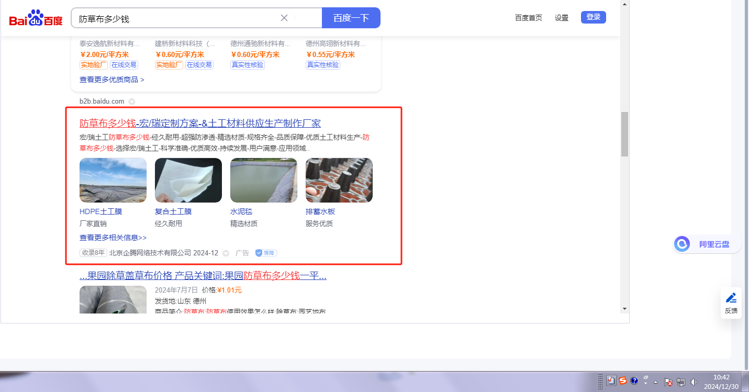Open the network tray icon
The width and height of the screenshot is (749, 392).
coord(681,382)
